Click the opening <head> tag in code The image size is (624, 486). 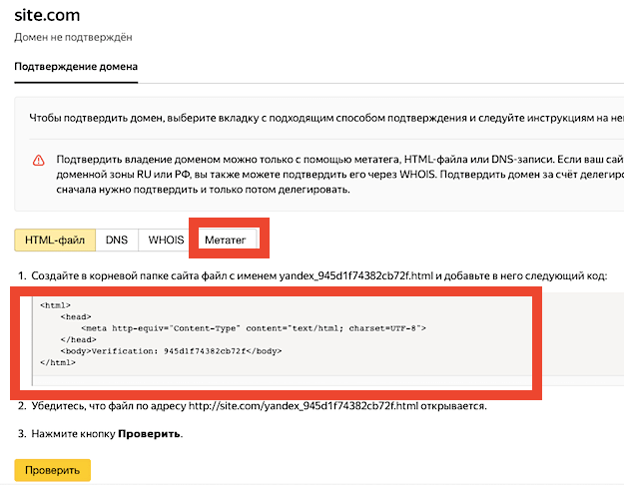(76, 316)
